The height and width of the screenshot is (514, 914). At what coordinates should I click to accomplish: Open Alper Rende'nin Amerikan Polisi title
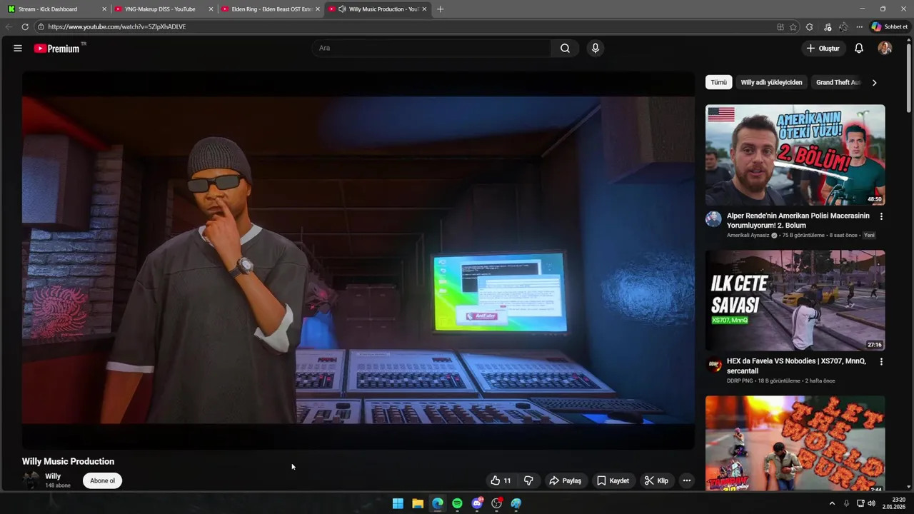[798, 221]
